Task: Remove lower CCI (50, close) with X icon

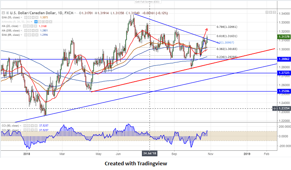Action: (x=36, y=130)
